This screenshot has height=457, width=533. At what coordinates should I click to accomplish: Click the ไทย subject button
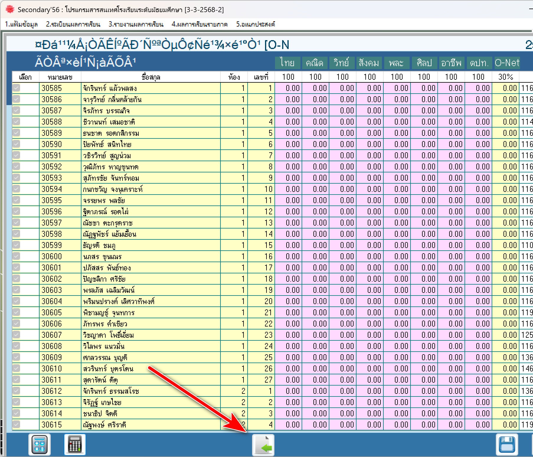(288, 63)
